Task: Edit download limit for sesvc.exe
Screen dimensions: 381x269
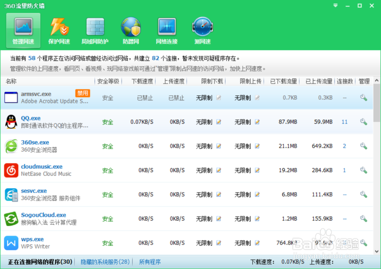Action: click(219, 194)
